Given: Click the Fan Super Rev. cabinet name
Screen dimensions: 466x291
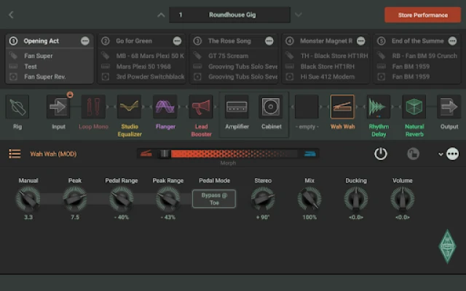Looking at the screenshot, I should click(x=45, y=77).
